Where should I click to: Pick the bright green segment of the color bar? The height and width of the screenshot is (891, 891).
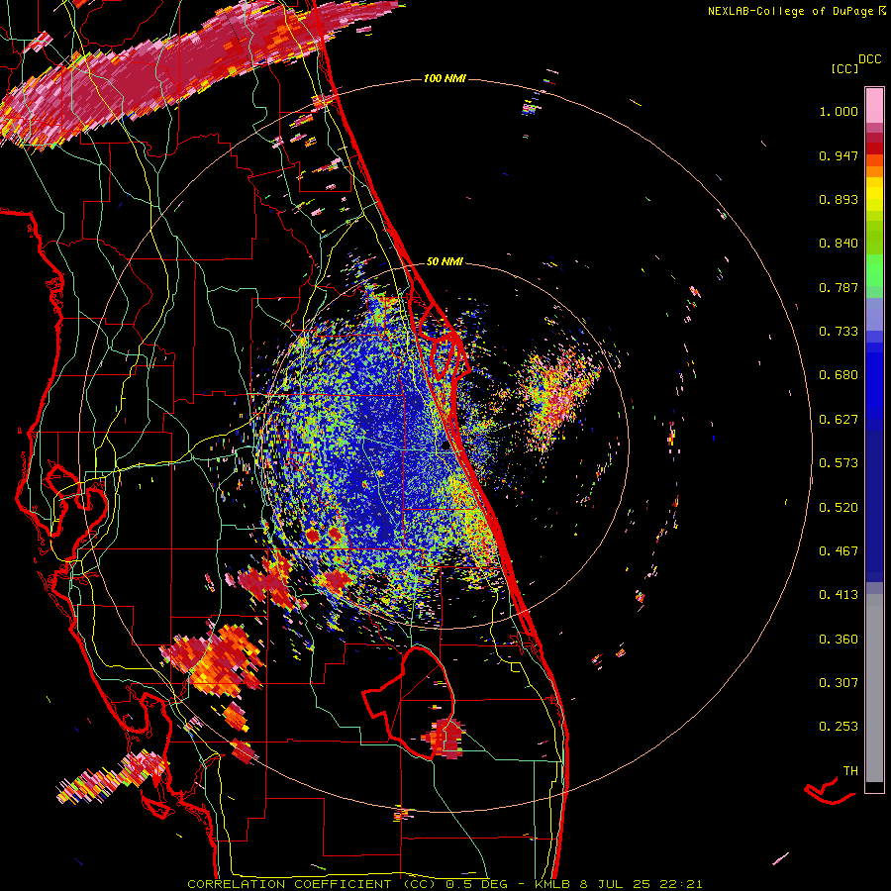click(874, 270)
